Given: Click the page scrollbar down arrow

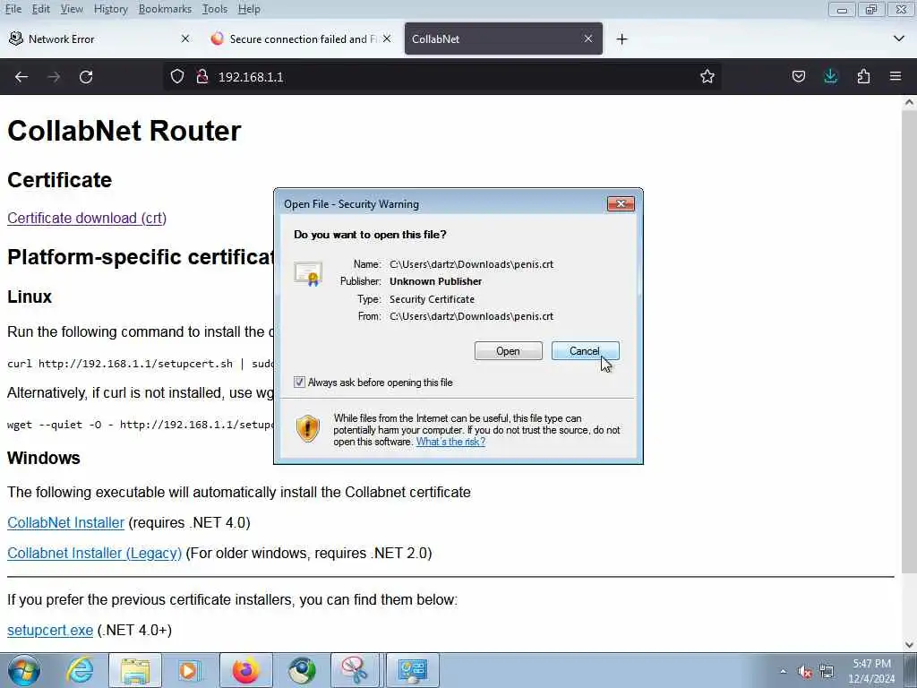Looking at the screenshot, I should coord(909,644).
